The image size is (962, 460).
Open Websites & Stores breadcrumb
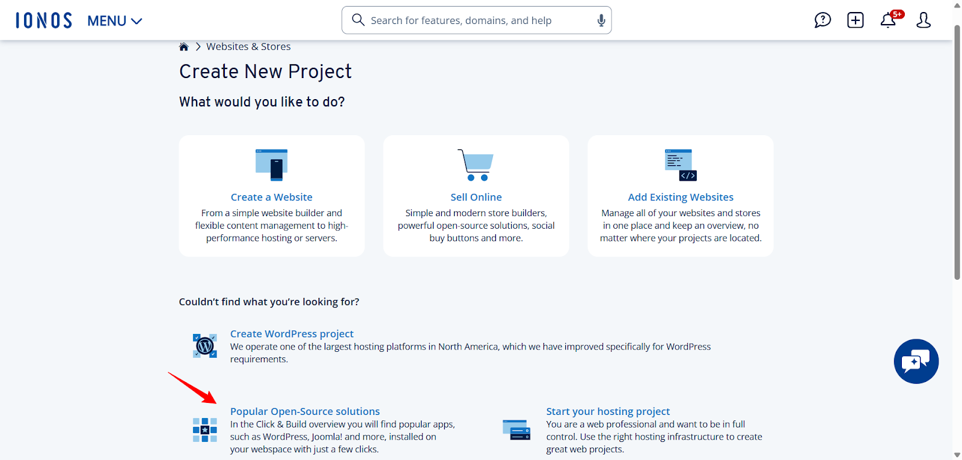tap(248, 47)
